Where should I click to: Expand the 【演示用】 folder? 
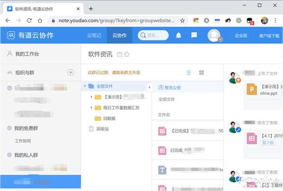point(92,97)
